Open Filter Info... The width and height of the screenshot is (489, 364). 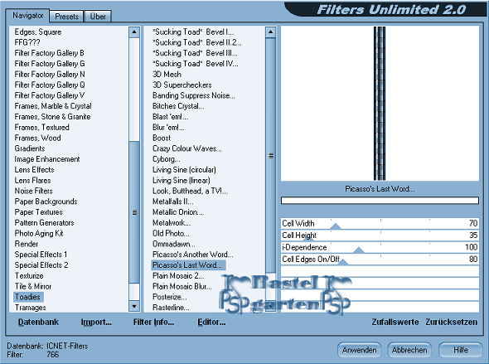[153, 322]
